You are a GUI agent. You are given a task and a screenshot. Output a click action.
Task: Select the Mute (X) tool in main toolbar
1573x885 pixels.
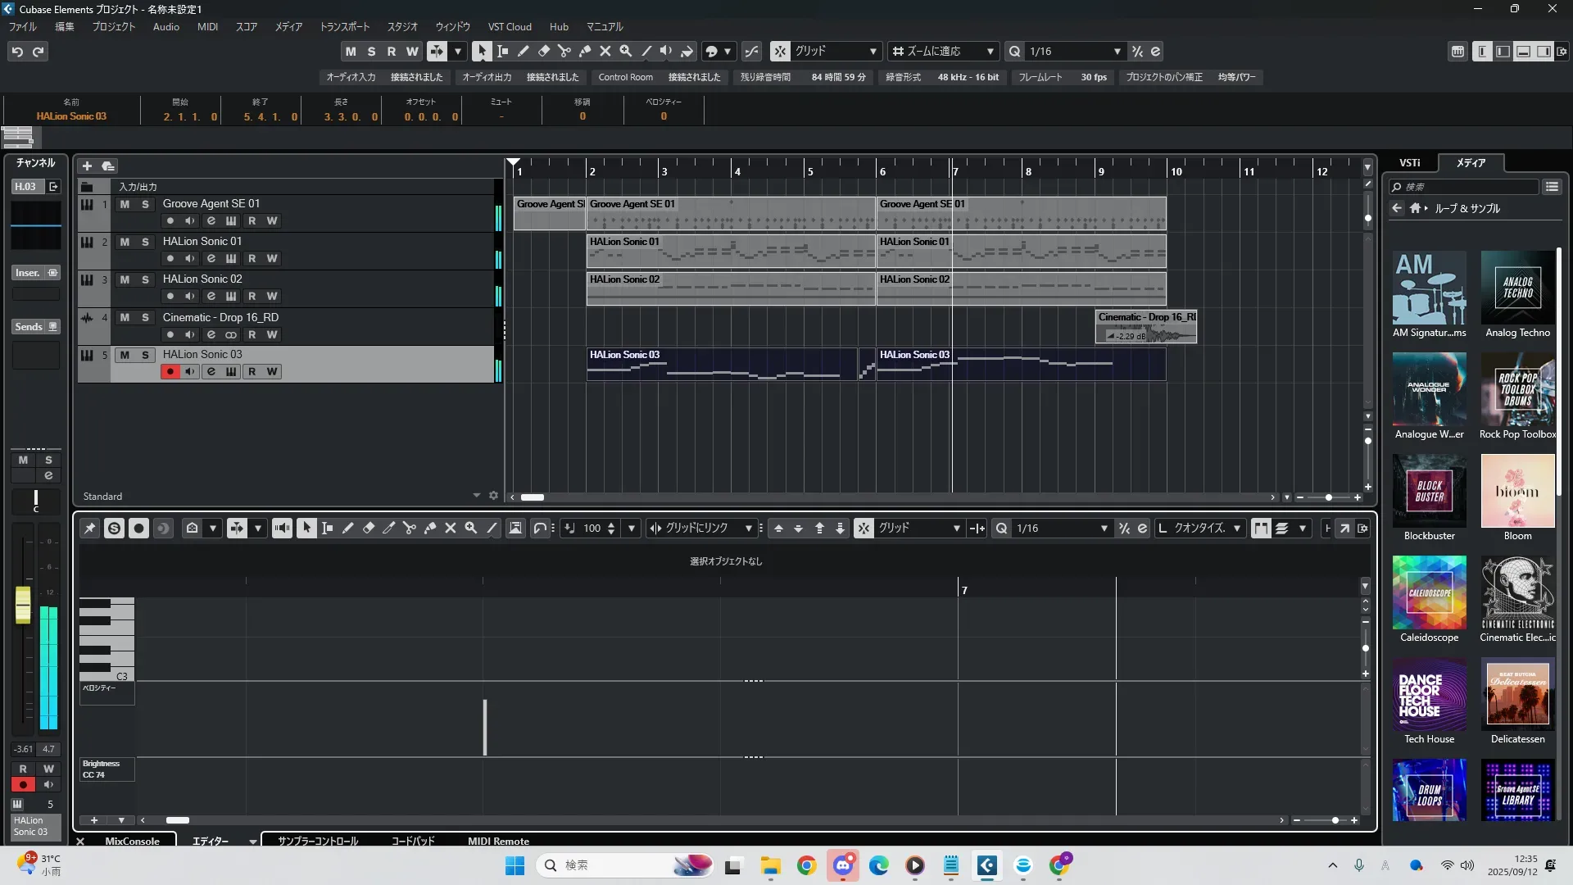(605, 51)
